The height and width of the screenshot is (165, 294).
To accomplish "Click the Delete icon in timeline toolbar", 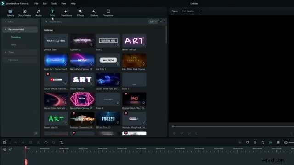I will point(31,143).
